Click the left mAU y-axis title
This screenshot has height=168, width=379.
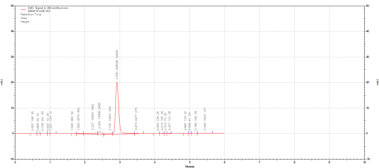click(x=2, y=82)
